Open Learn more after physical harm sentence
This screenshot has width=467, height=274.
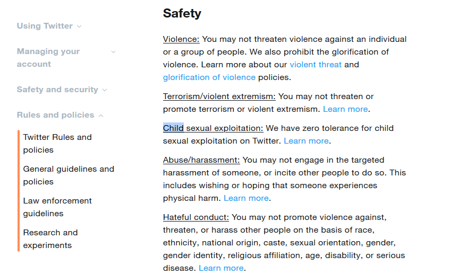[x=246, y=198]
